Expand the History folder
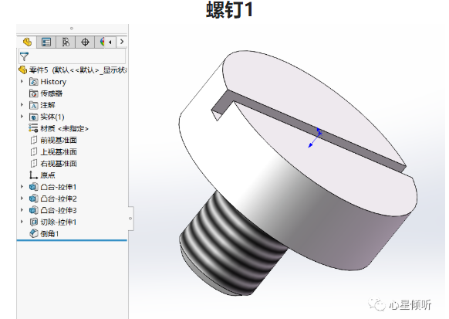The height and width of the screenshot is (319, 449). [x=22, y=82]
